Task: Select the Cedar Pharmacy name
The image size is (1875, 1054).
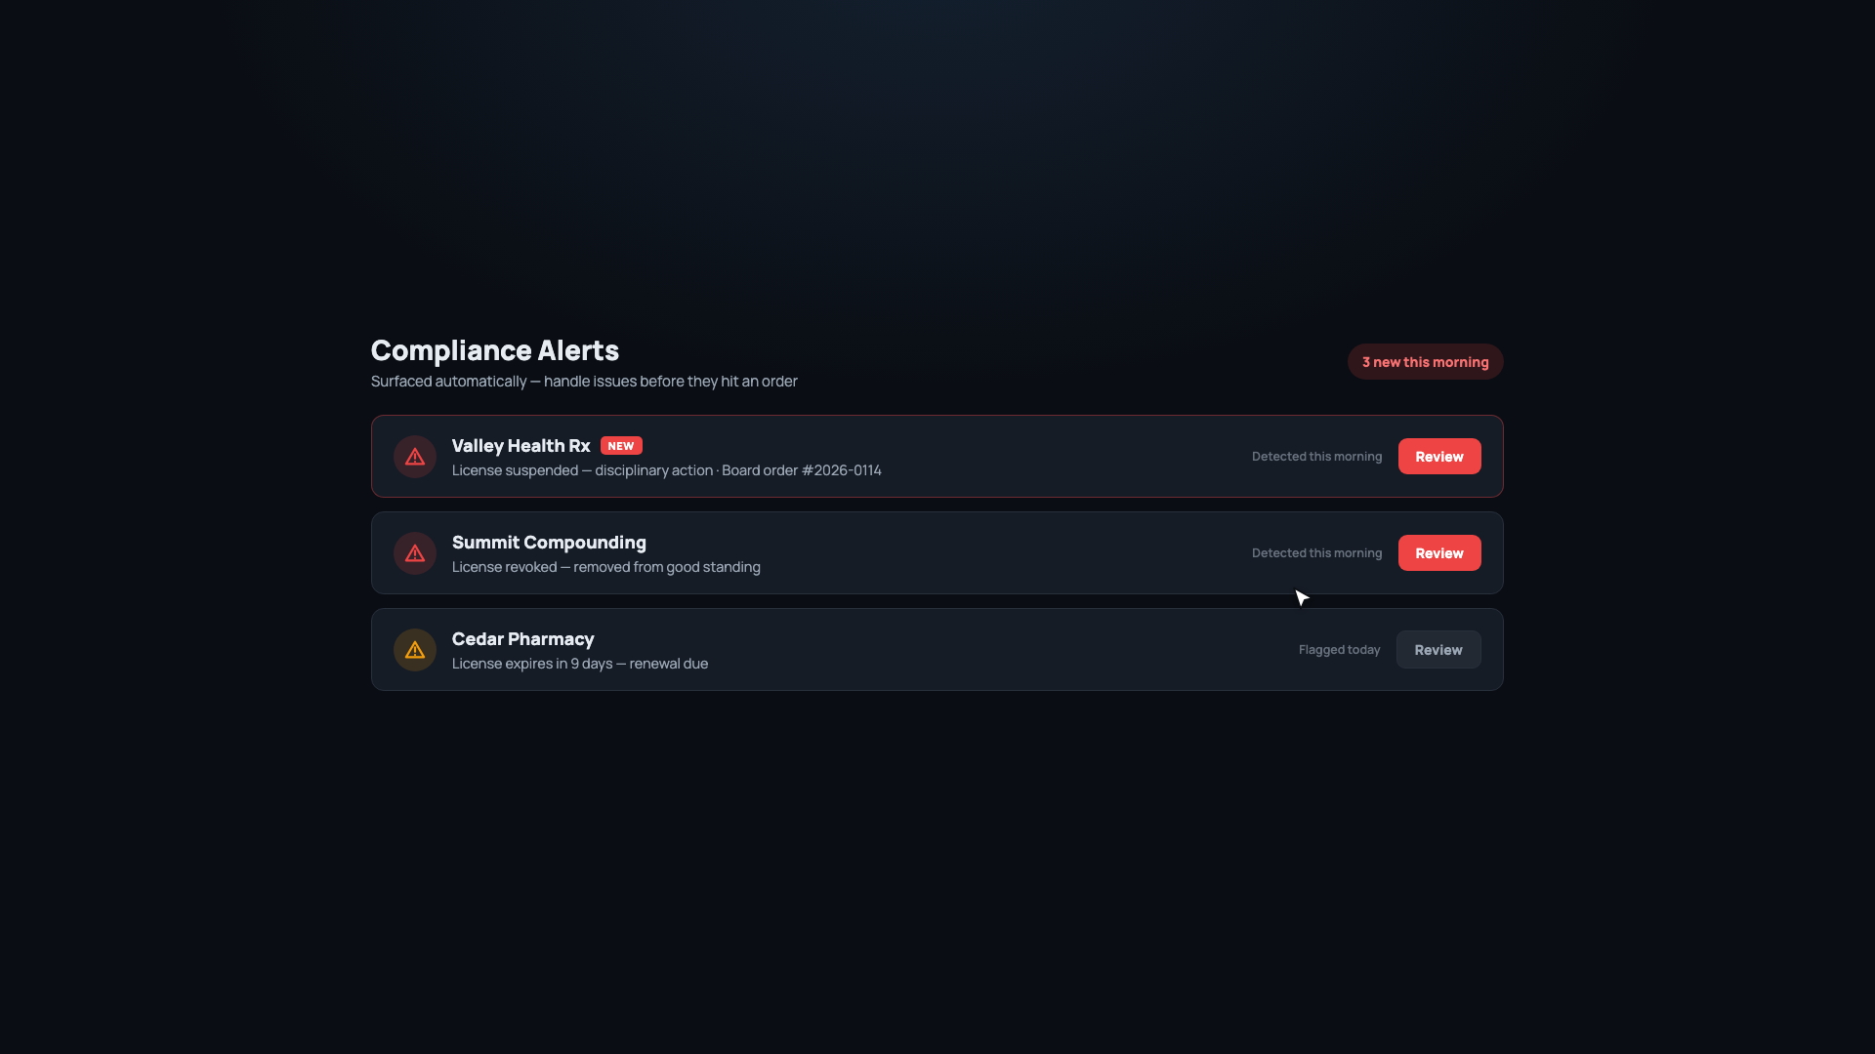Action: tap(522, 639)
